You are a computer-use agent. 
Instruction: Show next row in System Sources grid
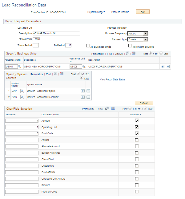click(82, 78)
